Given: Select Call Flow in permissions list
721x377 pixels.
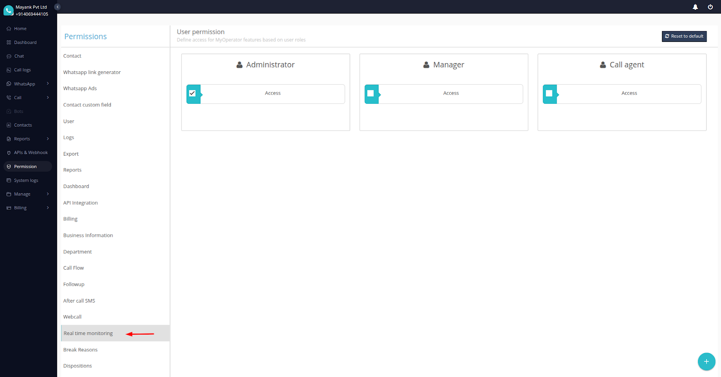Looking at the screenshot, I should [73, 268].
